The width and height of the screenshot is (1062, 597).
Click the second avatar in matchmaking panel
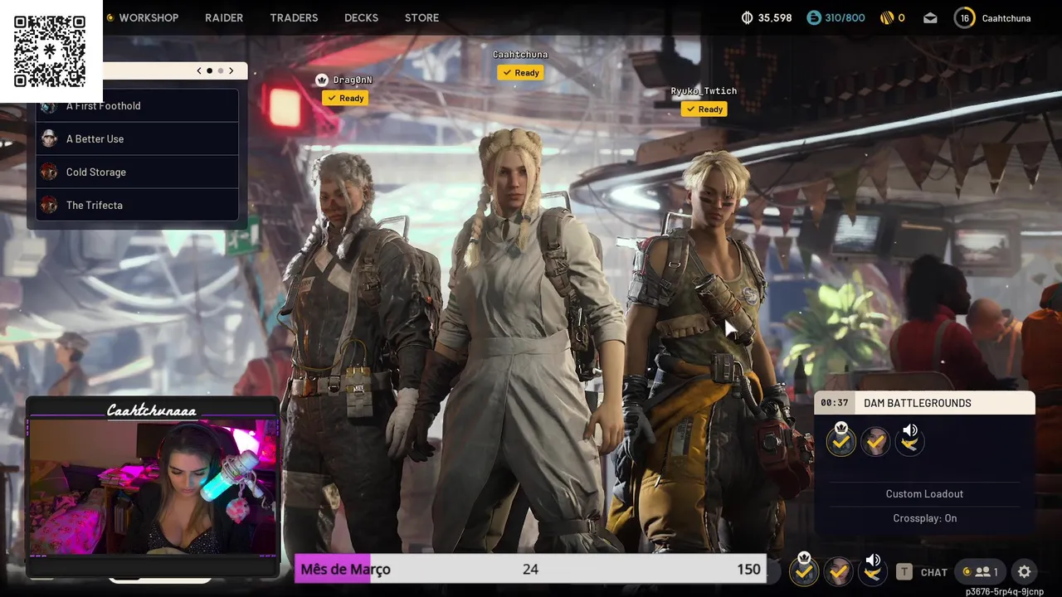tap(875, 442)
